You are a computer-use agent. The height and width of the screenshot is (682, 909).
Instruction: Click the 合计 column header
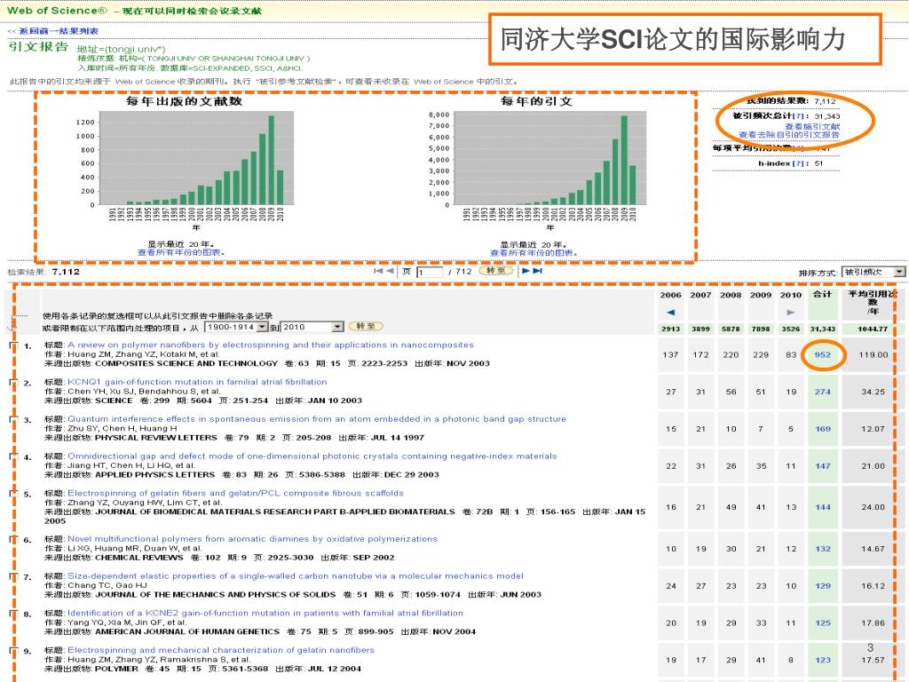[x=823, y=295]
